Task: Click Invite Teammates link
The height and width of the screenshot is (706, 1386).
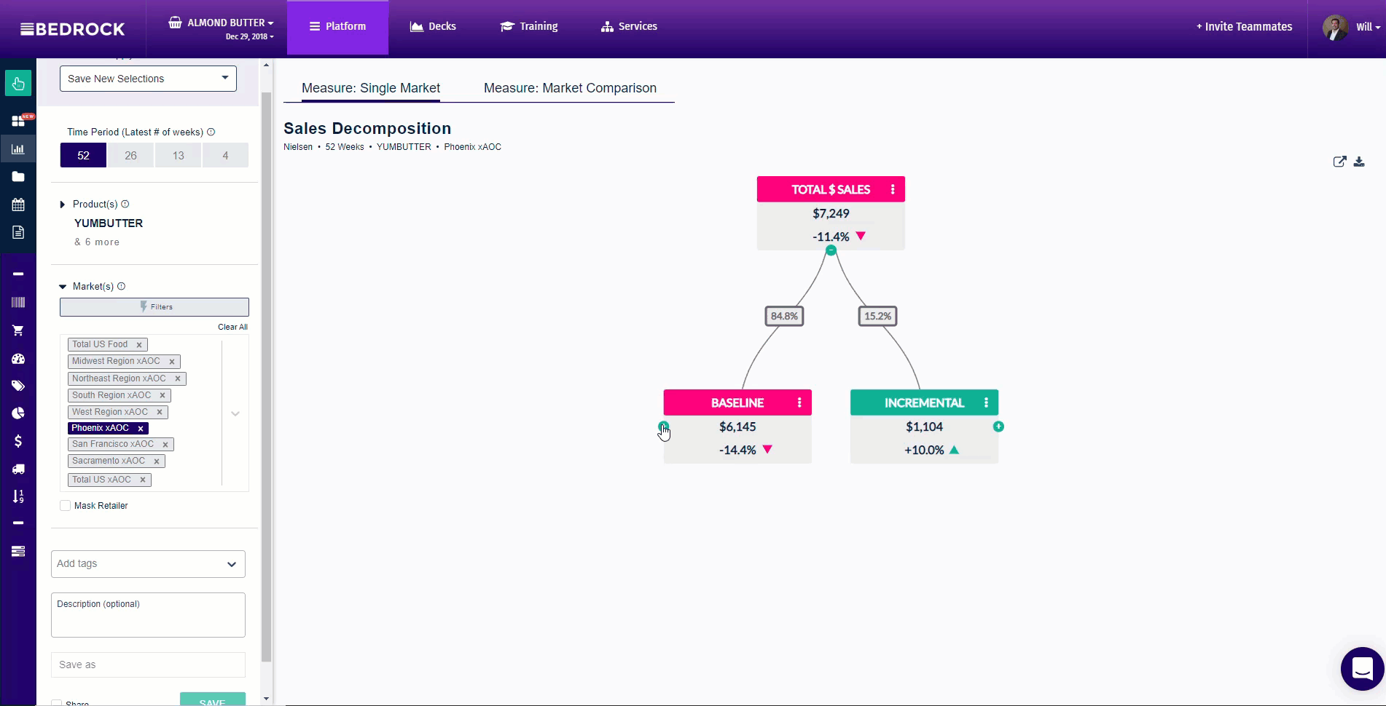Action: coord(1245,27)
